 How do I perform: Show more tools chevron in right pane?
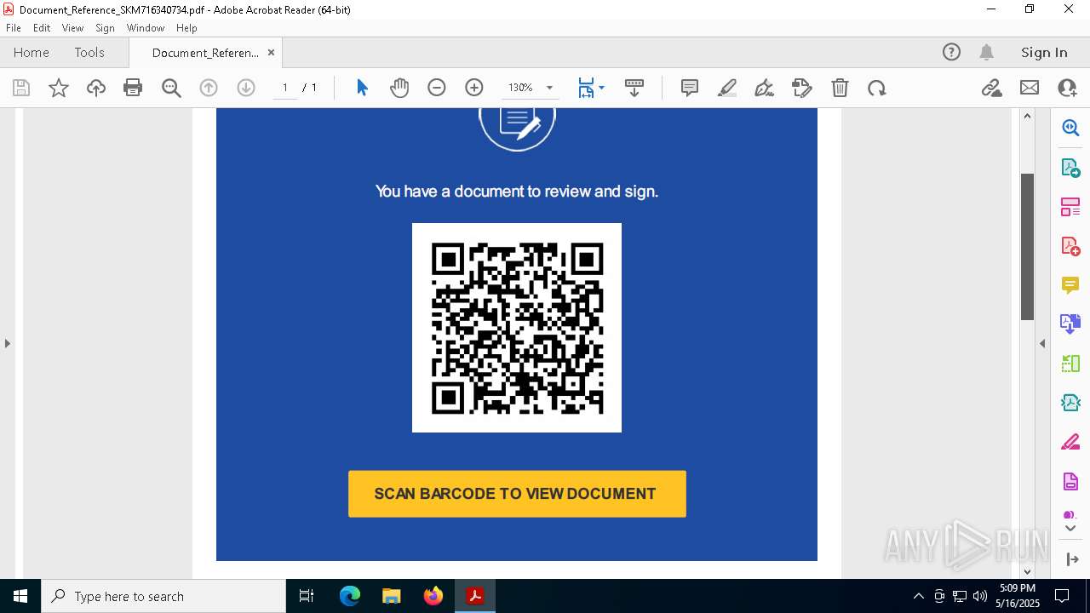tap(1070, 529)
